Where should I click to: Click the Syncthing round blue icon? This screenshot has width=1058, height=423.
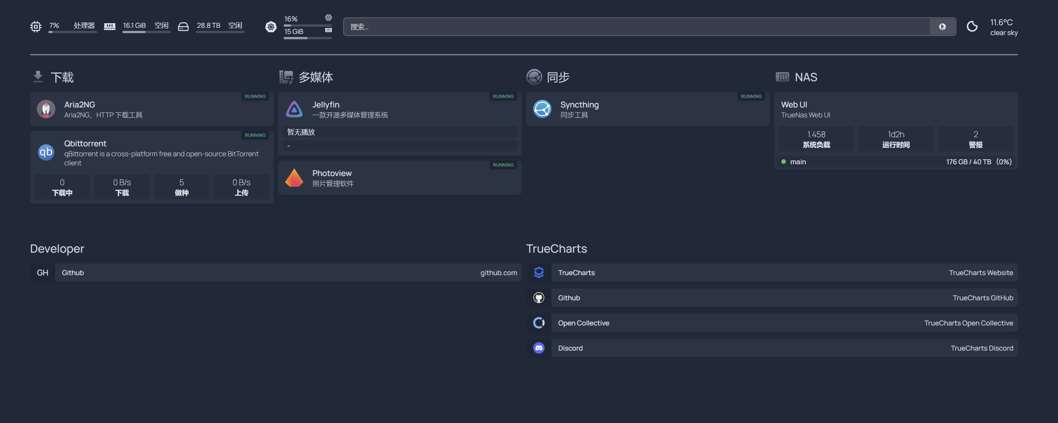click(x=542, y=109)
